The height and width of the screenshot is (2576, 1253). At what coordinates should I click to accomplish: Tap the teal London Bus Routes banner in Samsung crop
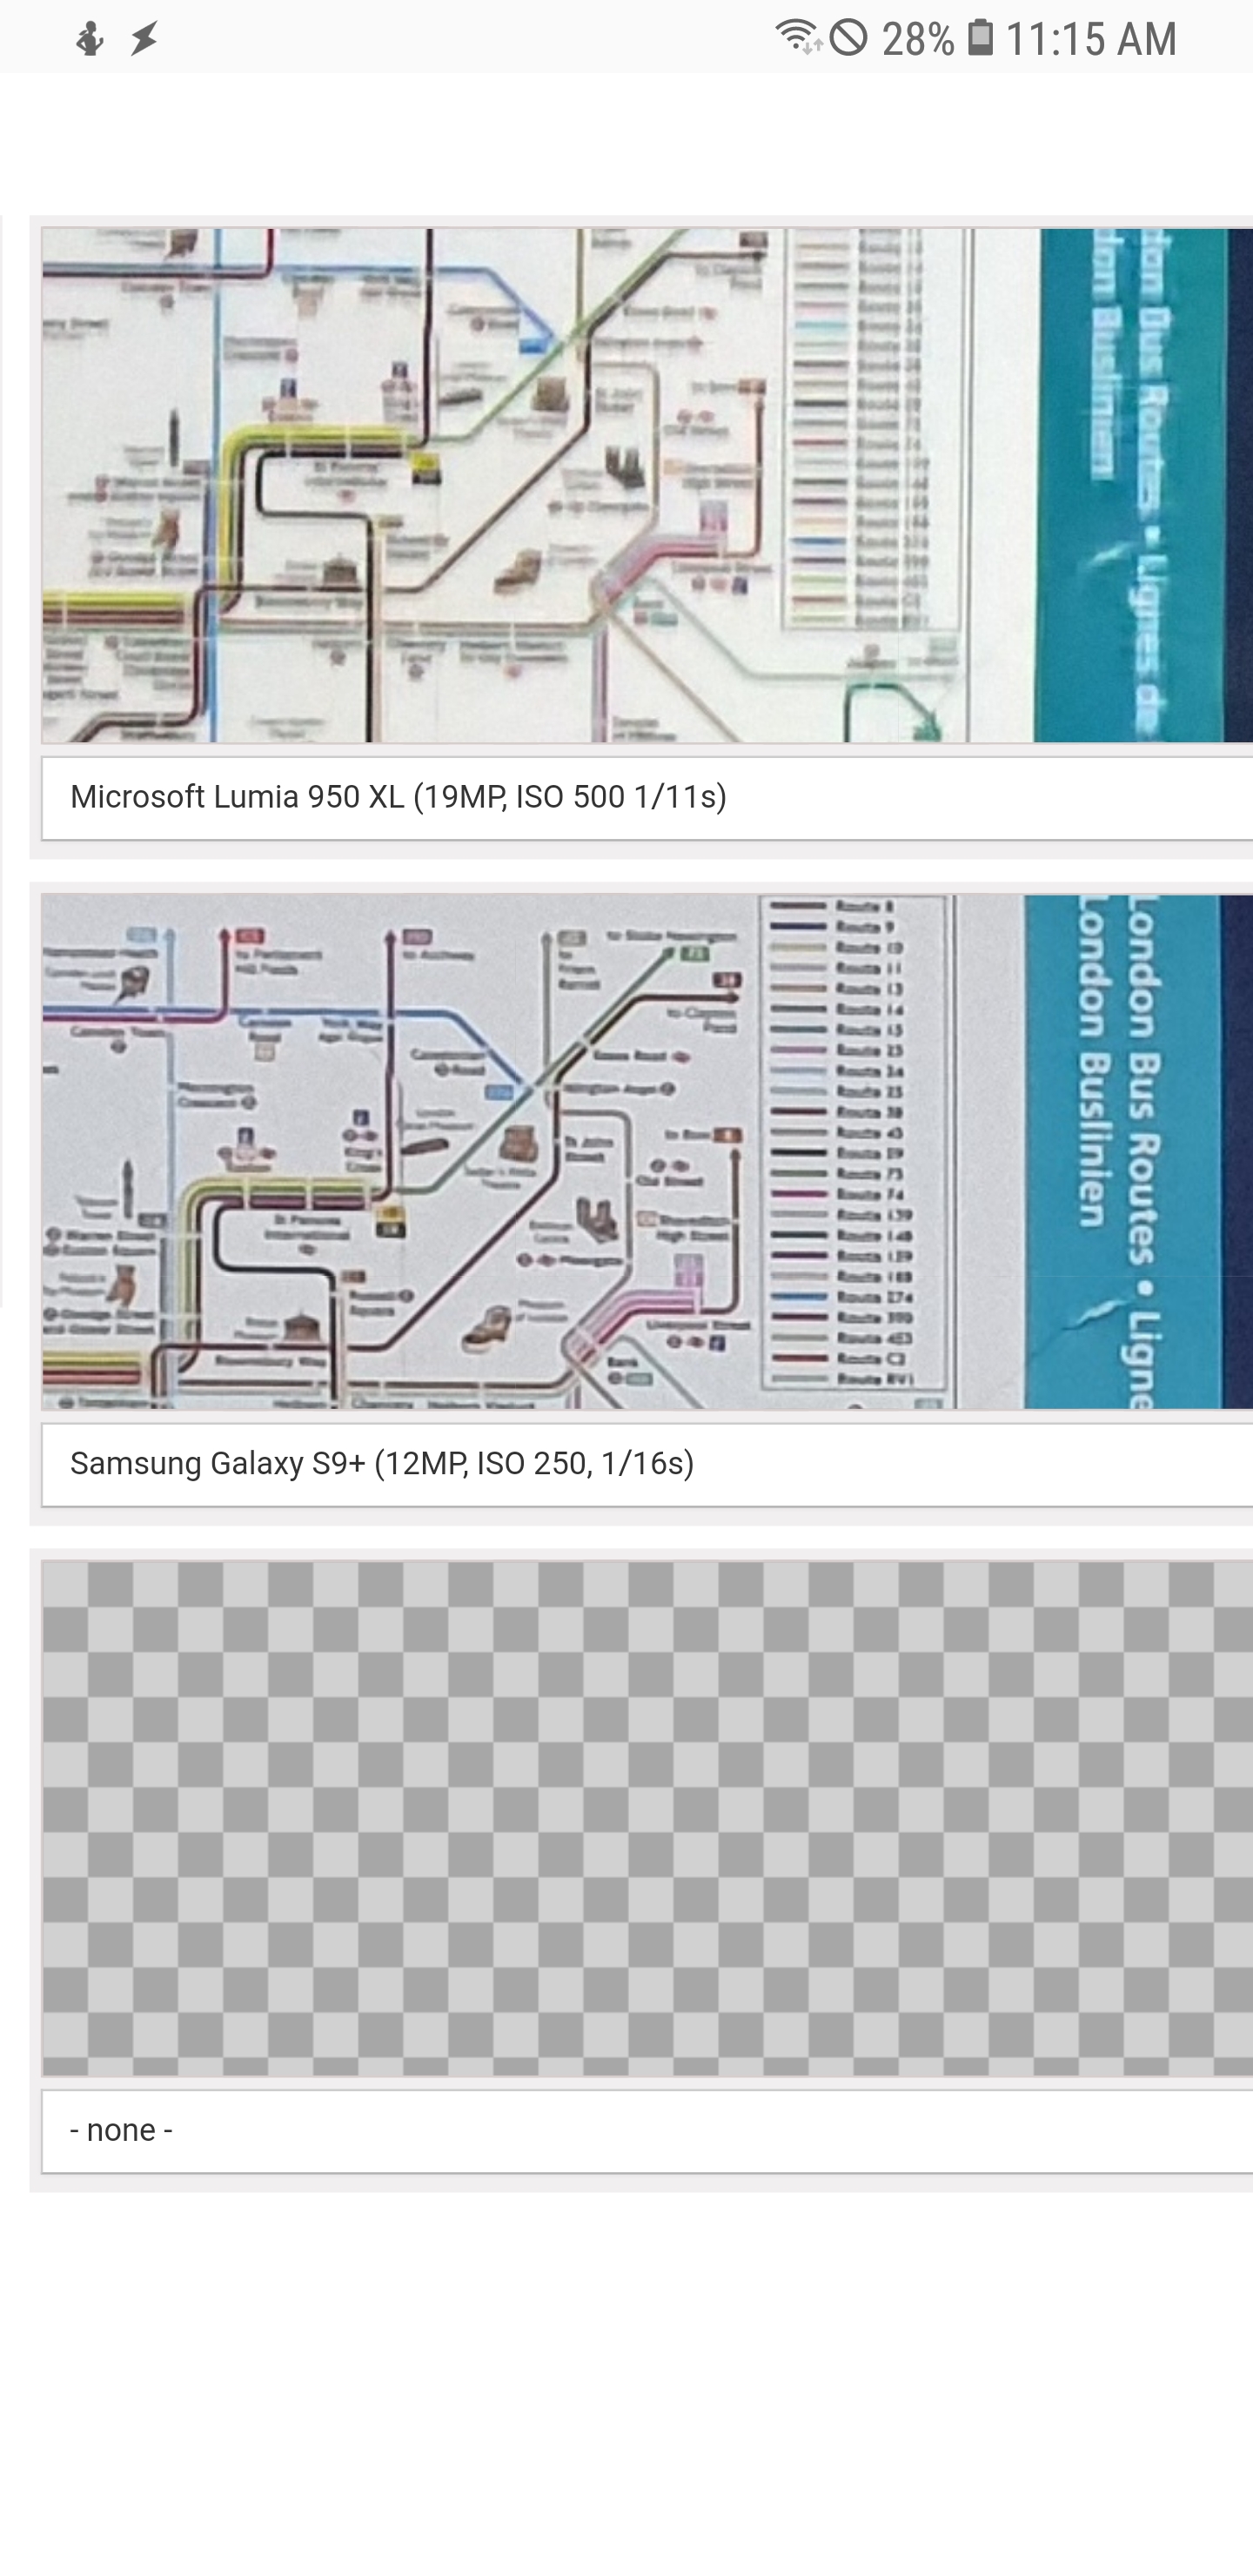click(1130, 1150)
